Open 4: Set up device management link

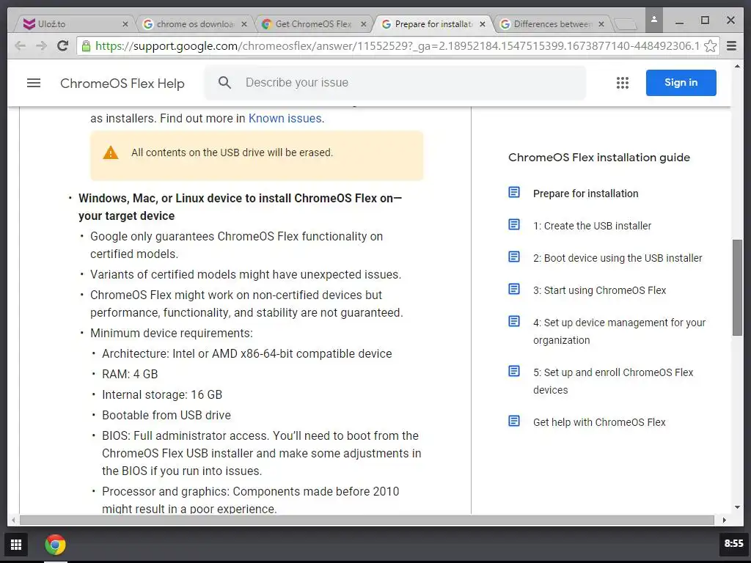619,331
